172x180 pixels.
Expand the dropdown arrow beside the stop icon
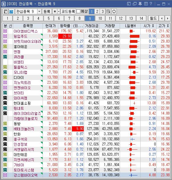59,11
